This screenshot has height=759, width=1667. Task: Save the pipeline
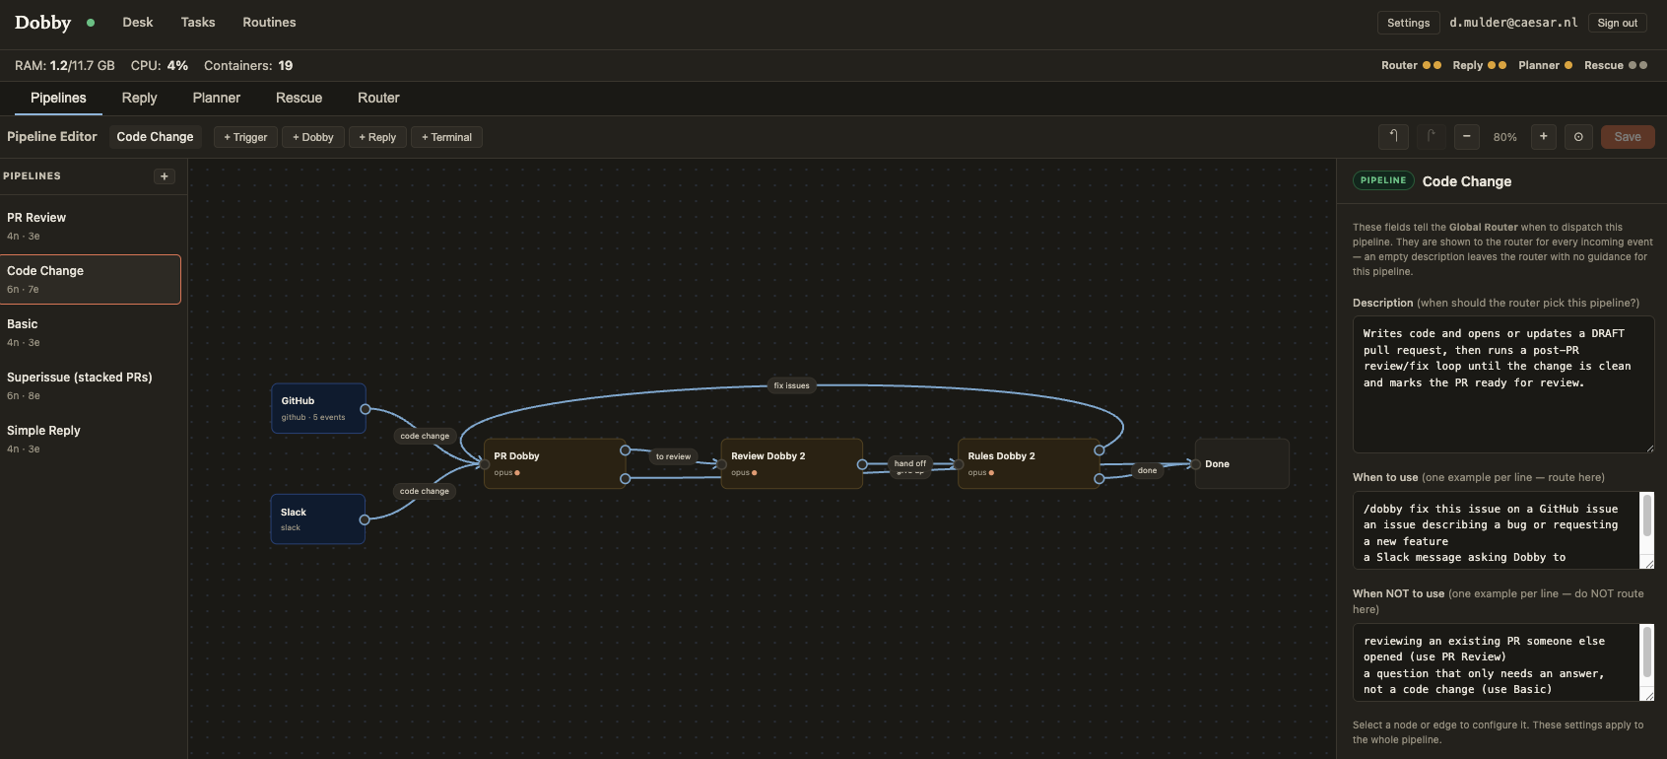pyautogui.click(x=1628, y=137)
